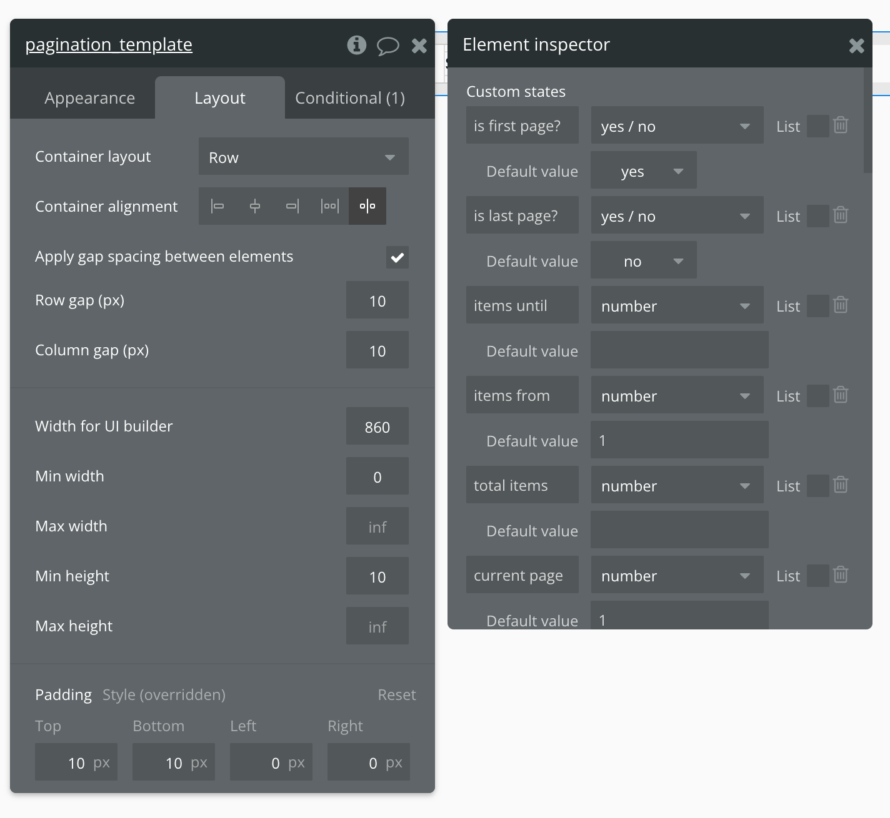Delete the 'is first page?' custom state

[841, 126]
